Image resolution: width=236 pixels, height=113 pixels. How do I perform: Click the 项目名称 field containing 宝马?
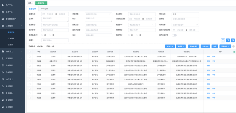(185, 14)
